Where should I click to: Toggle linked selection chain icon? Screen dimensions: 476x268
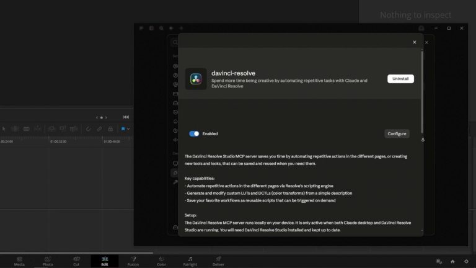point(99,129)
